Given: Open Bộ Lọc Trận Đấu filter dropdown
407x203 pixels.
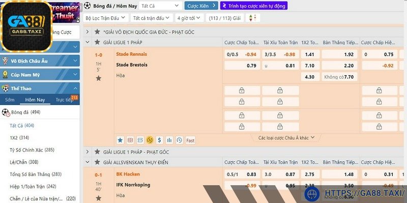Looking at the screenshot, I should click(x=105, y=18).
